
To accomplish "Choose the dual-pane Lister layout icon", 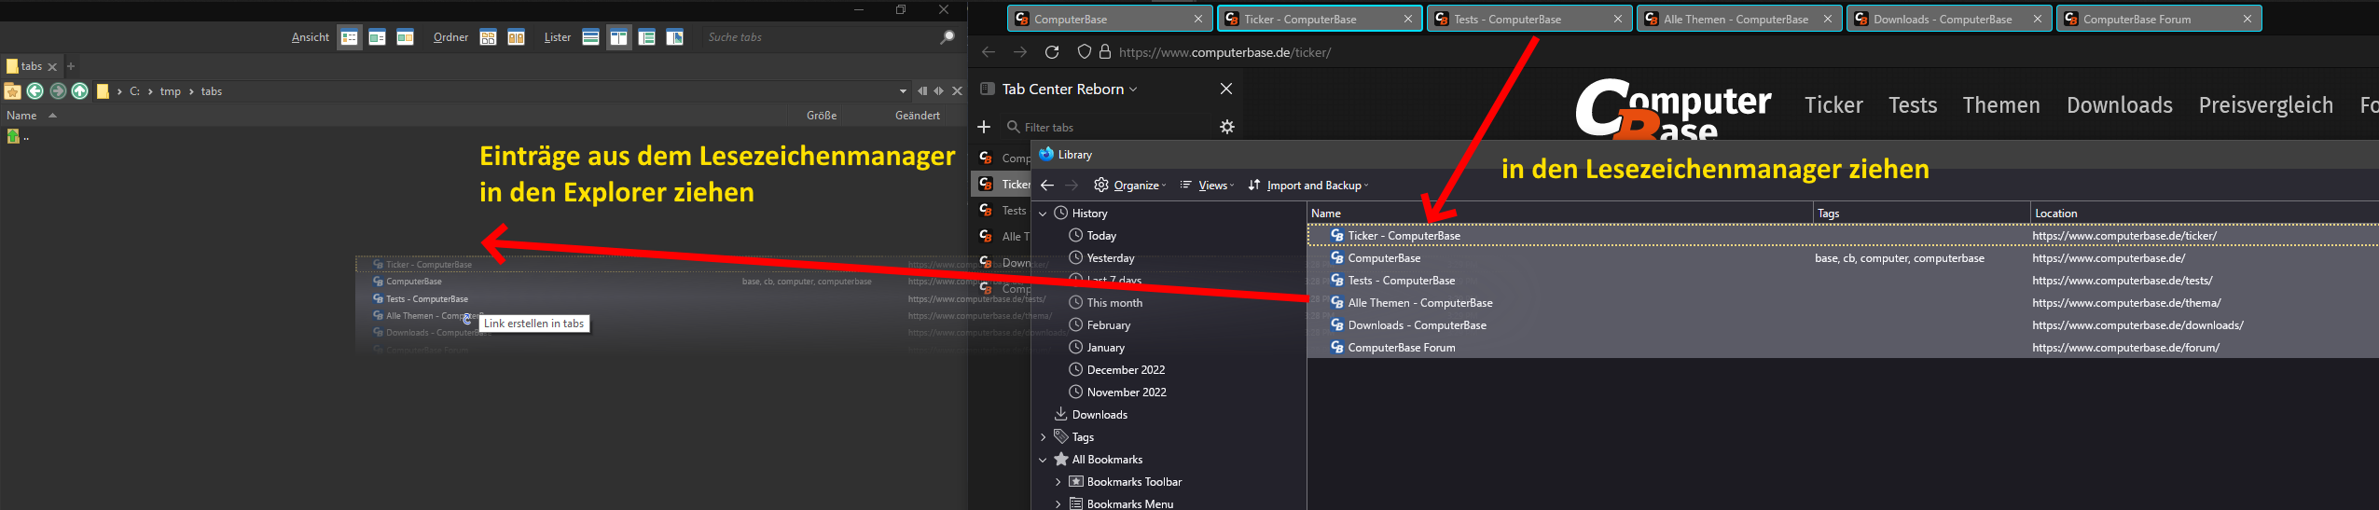I will click(618, 38).
